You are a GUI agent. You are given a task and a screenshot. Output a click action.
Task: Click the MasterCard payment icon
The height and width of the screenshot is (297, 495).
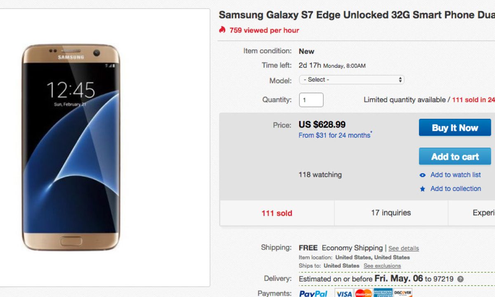(363, 293)
